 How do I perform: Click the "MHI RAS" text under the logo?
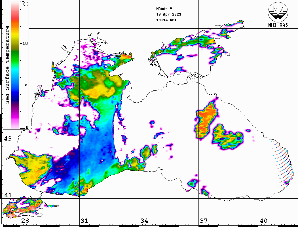pyautogui.click(x=278, y=25)
